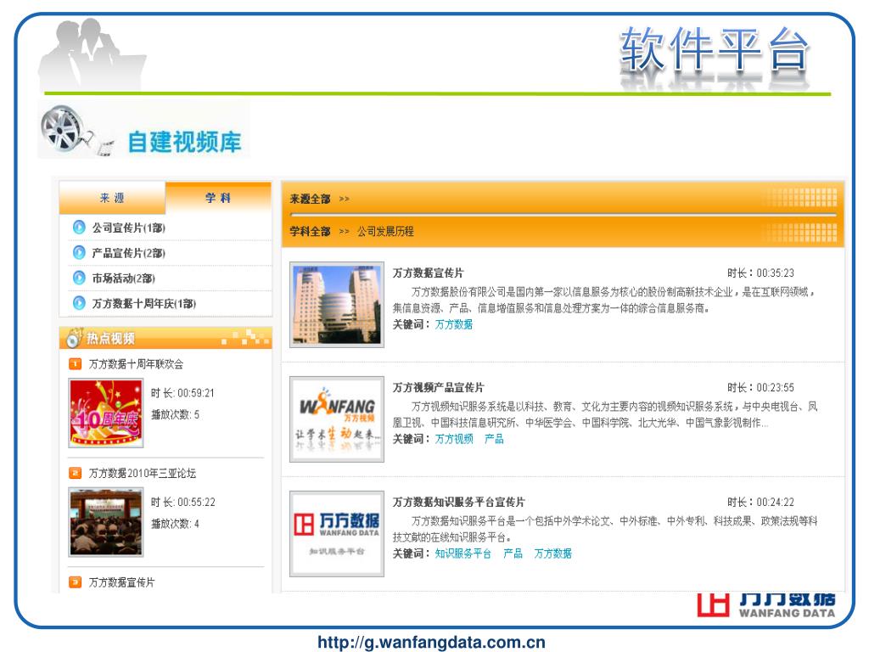This screenshot has width=869, height=652.
Task: Switch to the 来源 tab
Action: (x=112, y=198)
